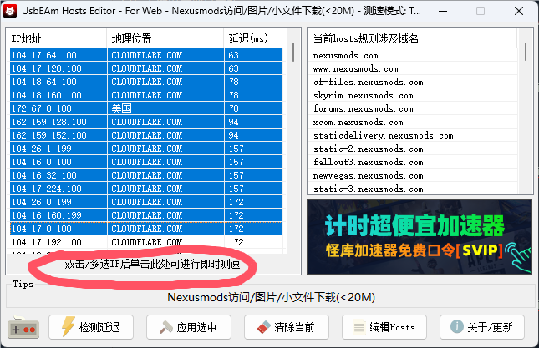The width and height of the screenshot is (539, 348).
Task: Select IP row 104.18.64.100
Action: 146,82
